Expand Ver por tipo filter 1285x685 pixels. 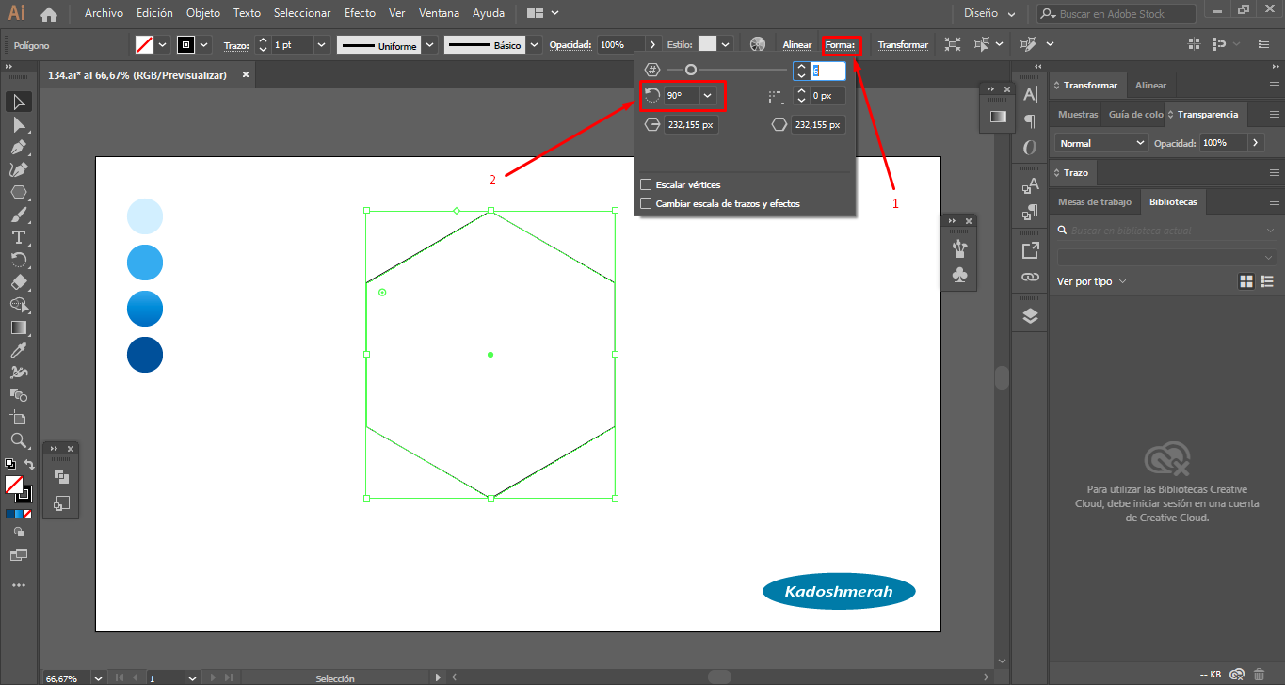(1092, 281)
